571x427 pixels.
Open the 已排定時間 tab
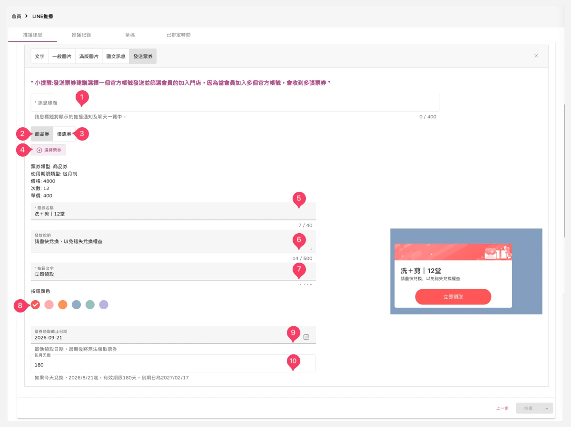[x=178, y=35]
